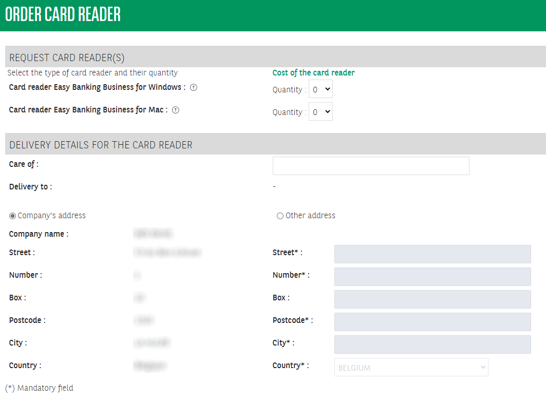Click the Request Card Reader(s) section header
Image resolution: width=546 pixels, height=402 pixels.
coord(67,58)
